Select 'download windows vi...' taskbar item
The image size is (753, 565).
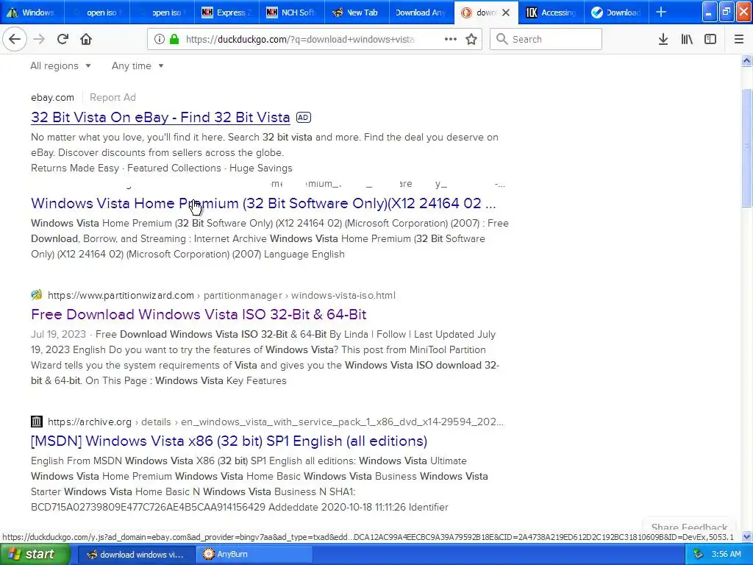click(x=136, y=554)
